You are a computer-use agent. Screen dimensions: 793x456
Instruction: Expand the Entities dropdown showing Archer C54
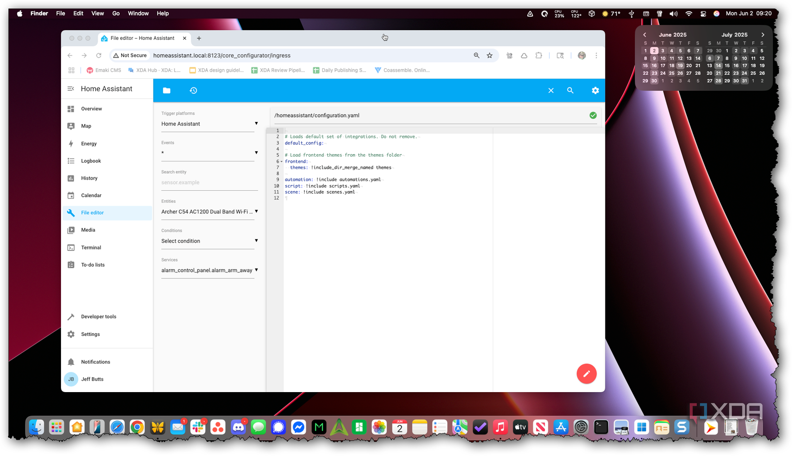pos(210,212)
